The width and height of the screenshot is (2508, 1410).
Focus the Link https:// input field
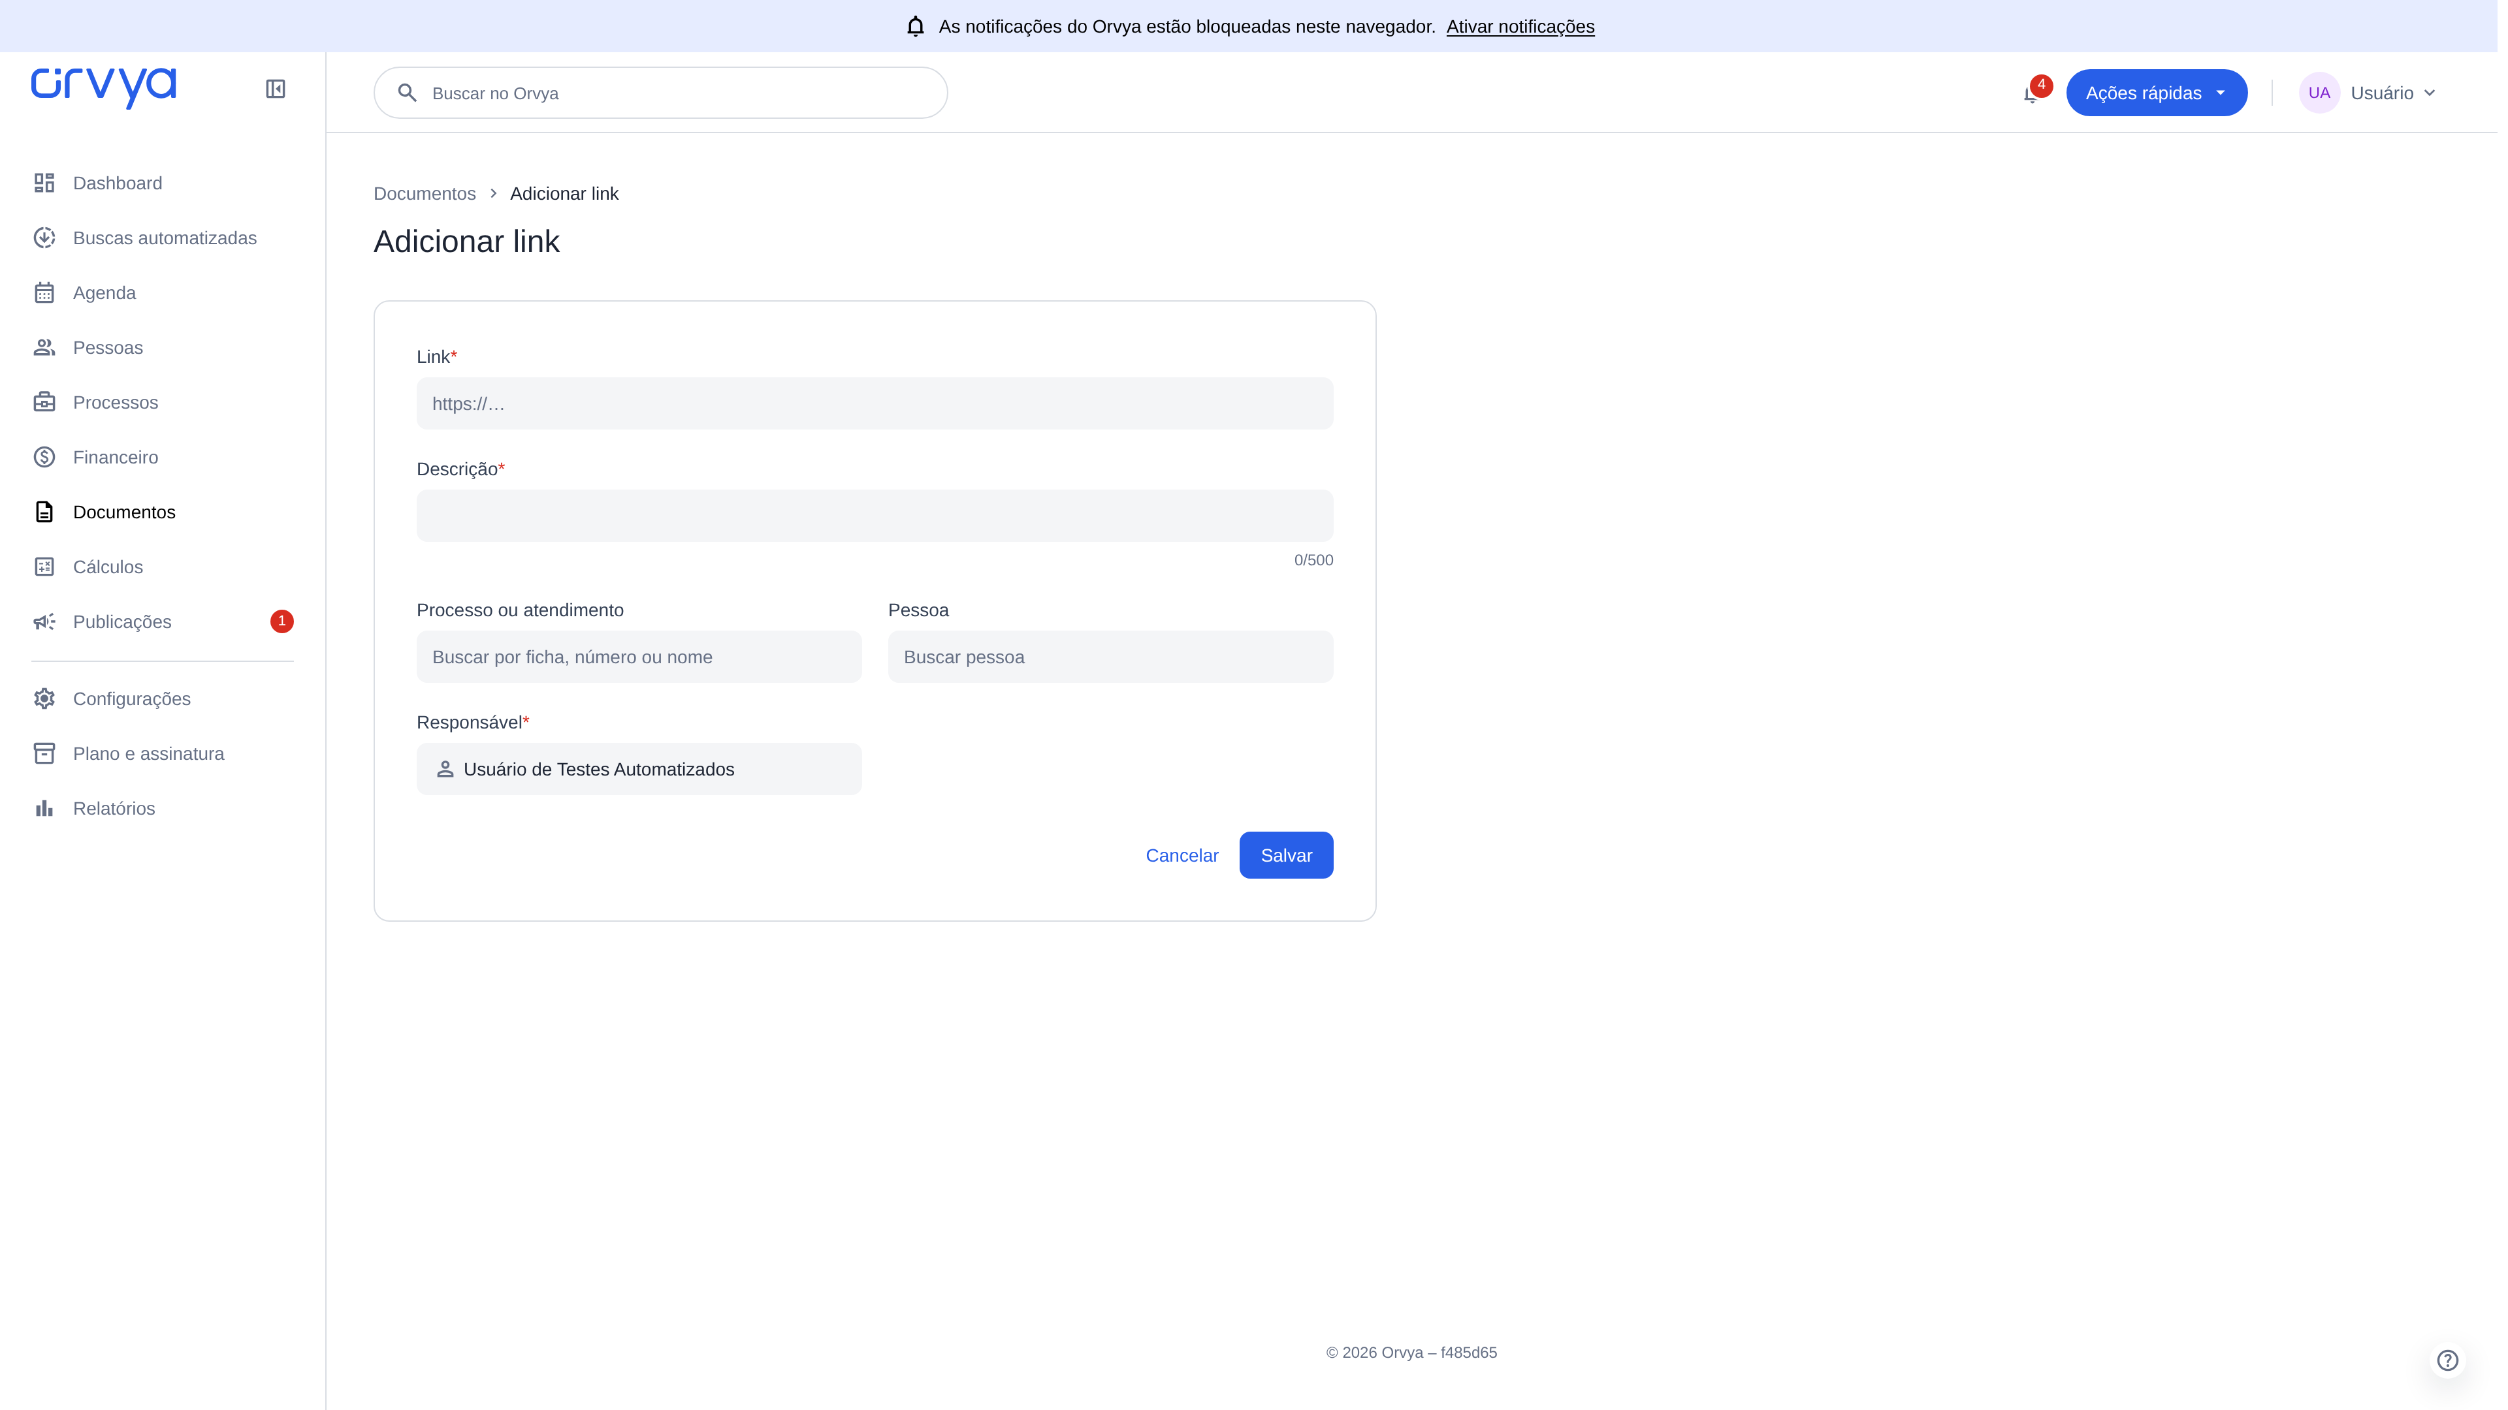875,404
